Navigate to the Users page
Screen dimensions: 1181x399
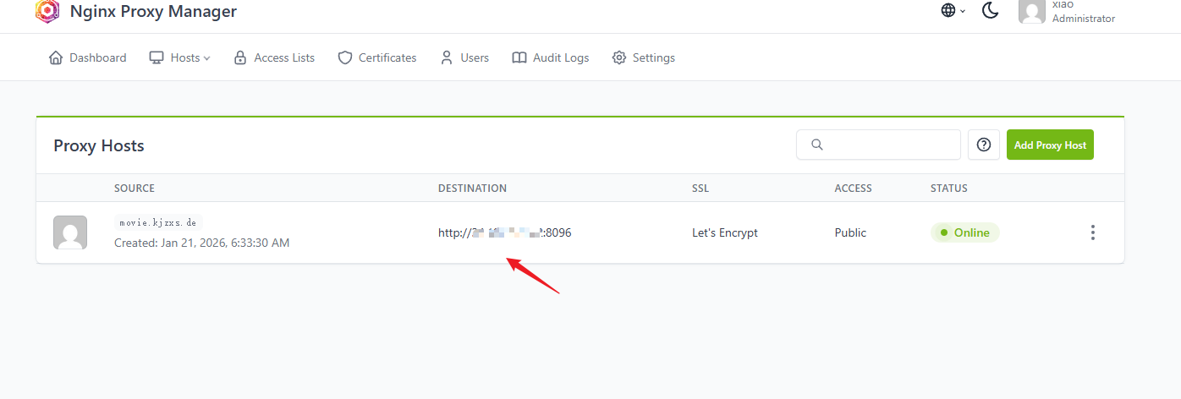point(464,57)
